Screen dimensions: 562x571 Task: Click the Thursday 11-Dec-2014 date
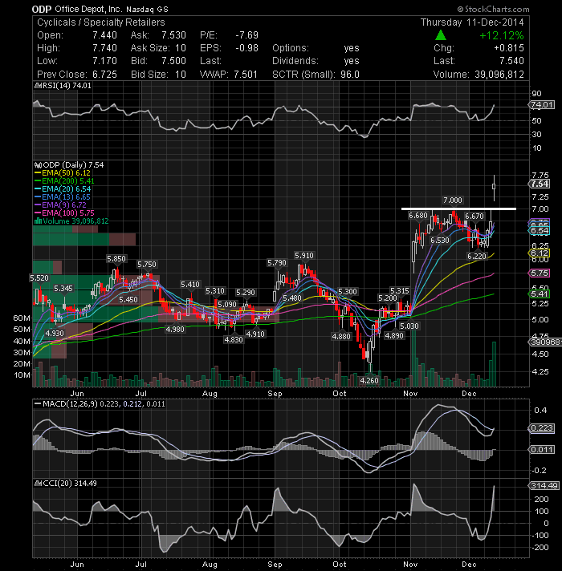pos(472,22)
